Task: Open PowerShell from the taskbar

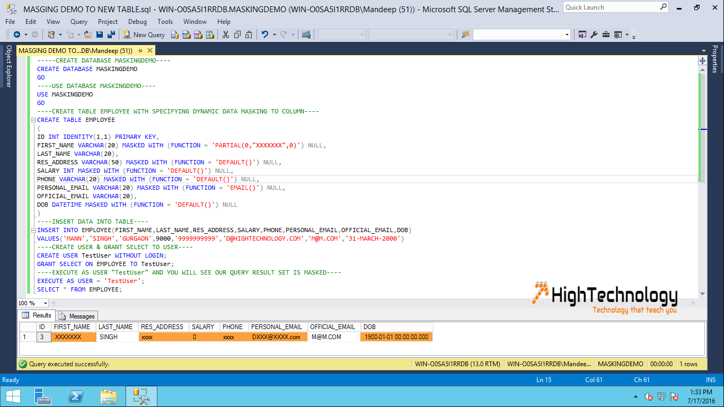Action: click(76, 396)
